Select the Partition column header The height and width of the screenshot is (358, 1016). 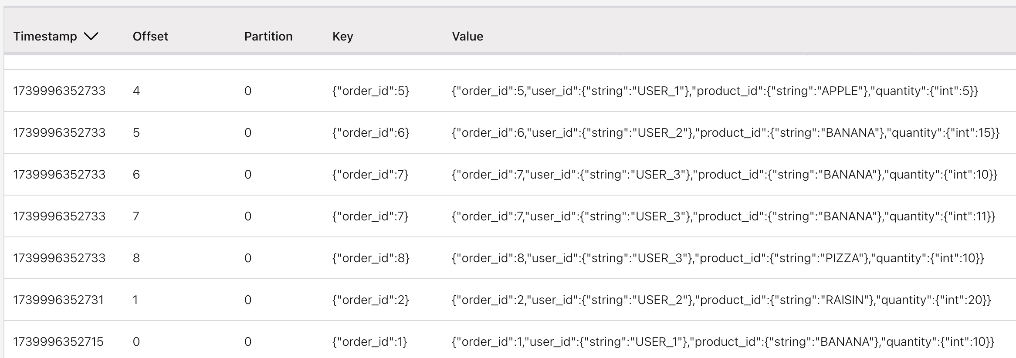(268, 37)
